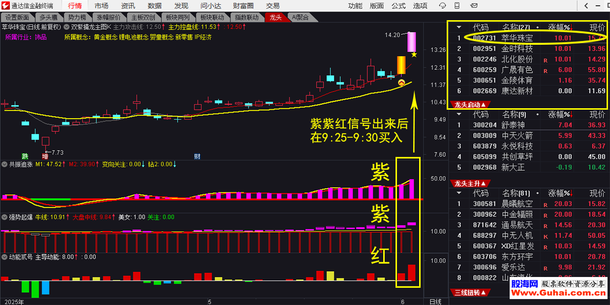Collapse the 龙头启动 panel header
Screen dimensions: 610x305
pyautogui.click(x=470, y=104)
